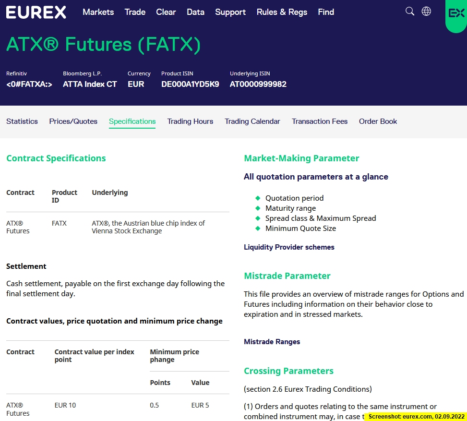Click the Contract Specifications heading
This screenshot has height=421, width=467.
(56, 158)
